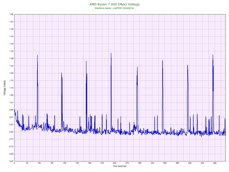Click the y-axis value 0.68

coord(11,154)
